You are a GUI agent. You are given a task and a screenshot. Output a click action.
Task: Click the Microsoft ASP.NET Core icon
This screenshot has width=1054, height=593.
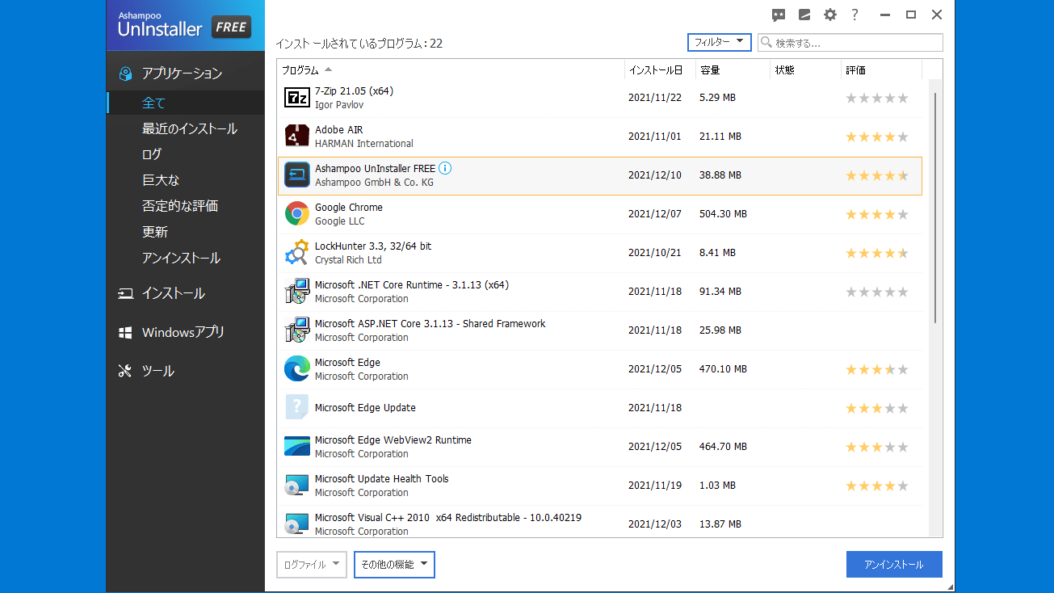pyautogui.click(x=297, y=330)
